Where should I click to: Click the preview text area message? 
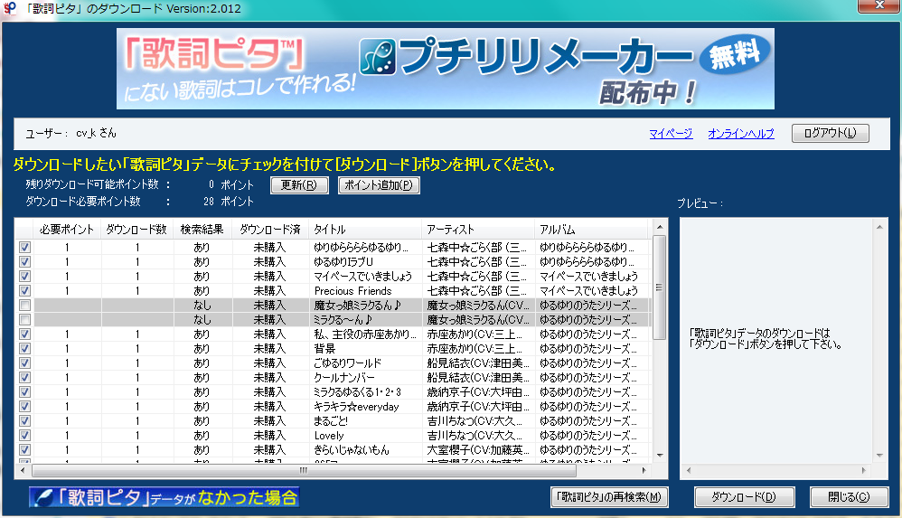point(766,339)
